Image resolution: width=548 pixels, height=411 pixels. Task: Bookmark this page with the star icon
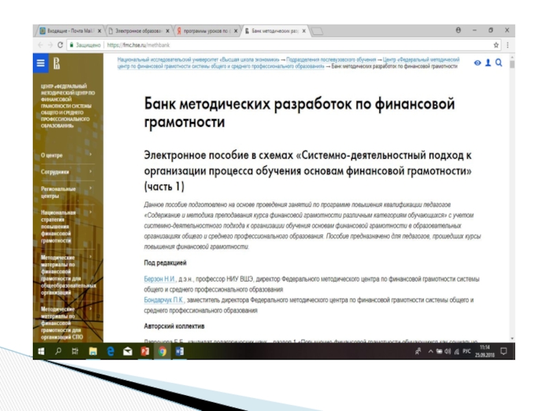tap(496, 45)
